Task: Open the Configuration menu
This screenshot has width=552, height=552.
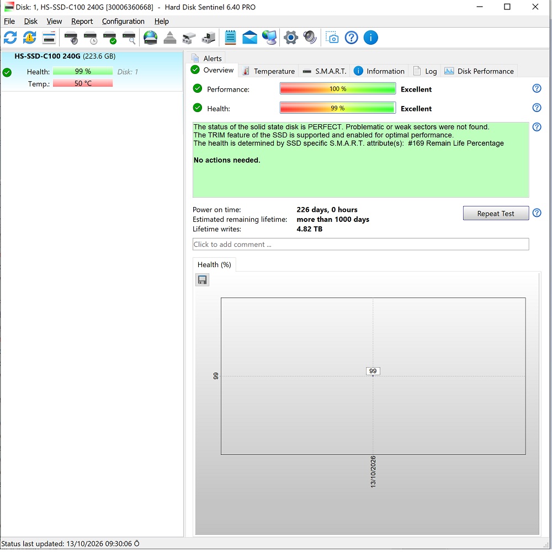Action: [123, 22]
